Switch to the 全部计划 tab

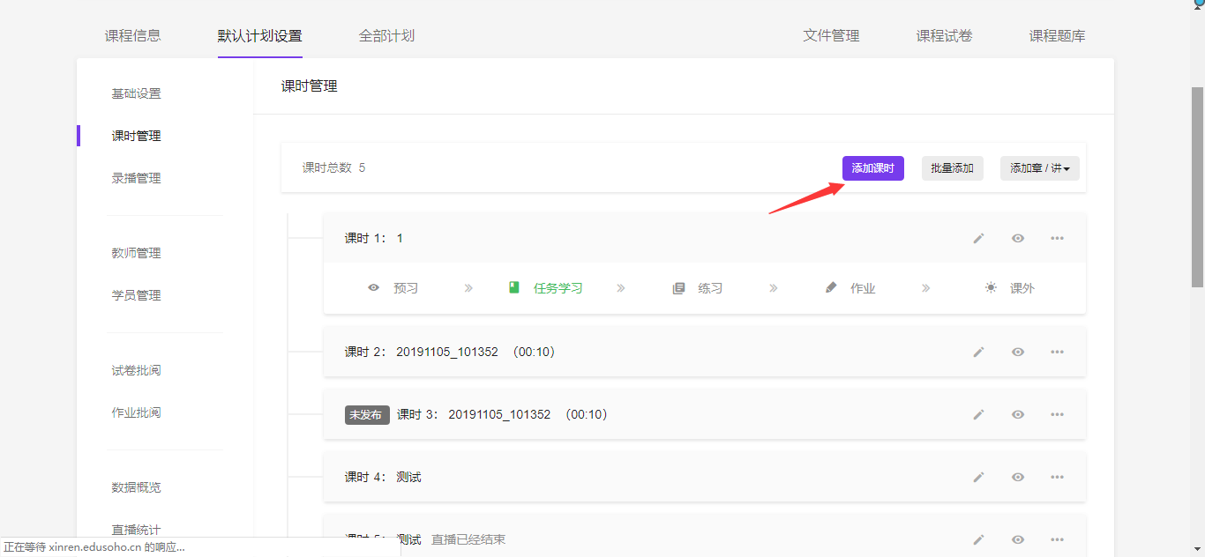pyautogui.click(x=386, y=36)
